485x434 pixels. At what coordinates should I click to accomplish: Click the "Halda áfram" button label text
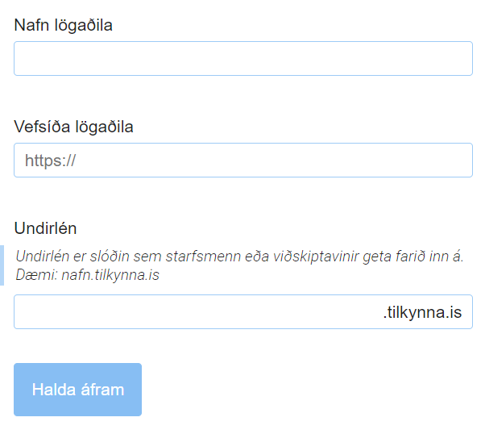click(78, 390)
